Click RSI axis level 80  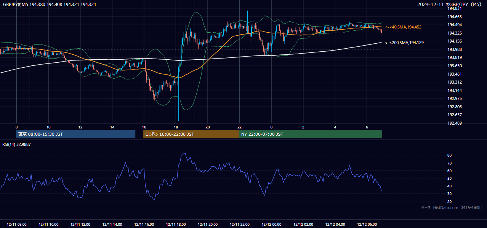tap(449, 155)
